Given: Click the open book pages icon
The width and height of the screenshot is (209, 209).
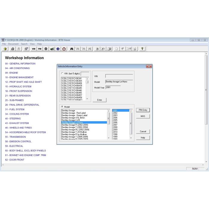Looking at the screenshot, I should 109,49.
